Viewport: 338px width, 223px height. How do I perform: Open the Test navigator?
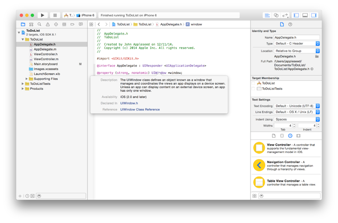point(56,24)
